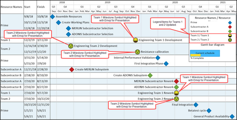Viewport: 237px width, 120px height.
Task: Click the Subcontractor B green diamond in legend
Action: pyautogui.click(x=230, y=31)
